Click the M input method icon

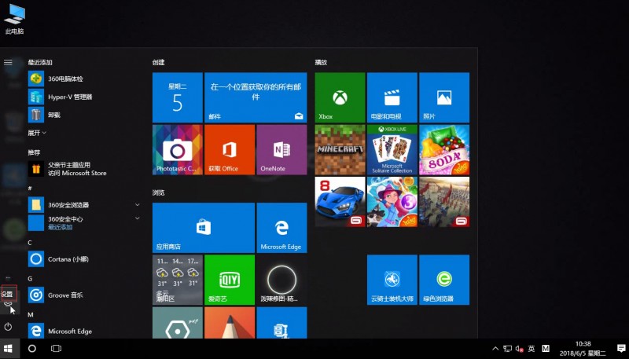click(546, 349)
